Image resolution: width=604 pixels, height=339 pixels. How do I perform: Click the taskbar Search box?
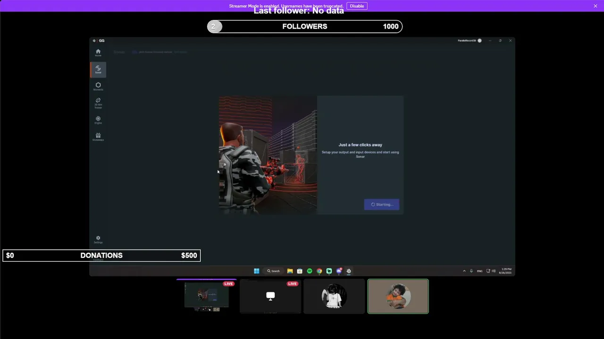point(274,271)
